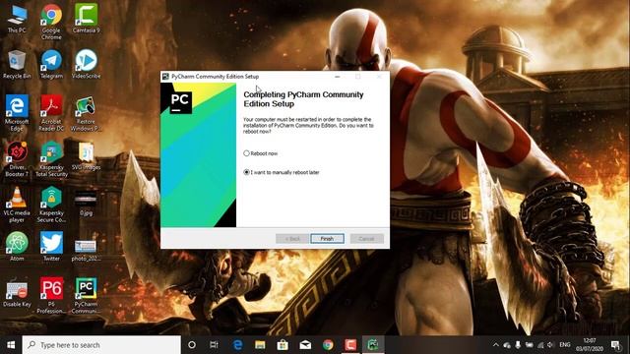The image size is (630, 354).
Task: Open PyCharm Community desktop shortcut
Action: click(x=86, y=295)
